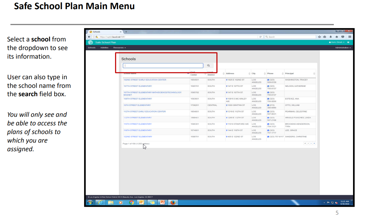This screenshot has height=221, width=365.
Task: Open the Firefox hamburger menu
Action: (350, 37)
